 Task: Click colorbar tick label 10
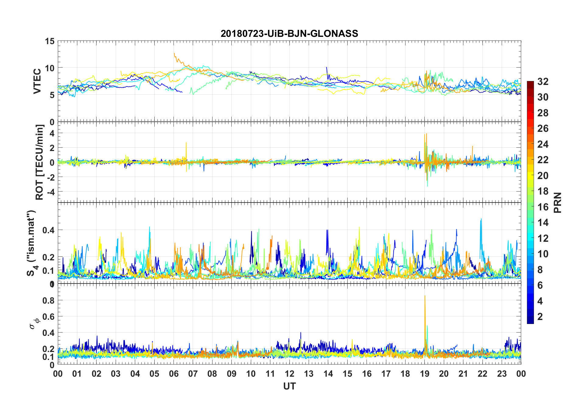(543, 254)
